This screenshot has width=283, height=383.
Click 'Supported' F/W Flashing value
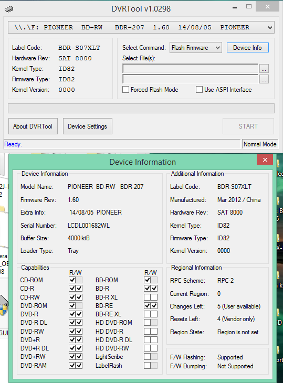point(230,357)
